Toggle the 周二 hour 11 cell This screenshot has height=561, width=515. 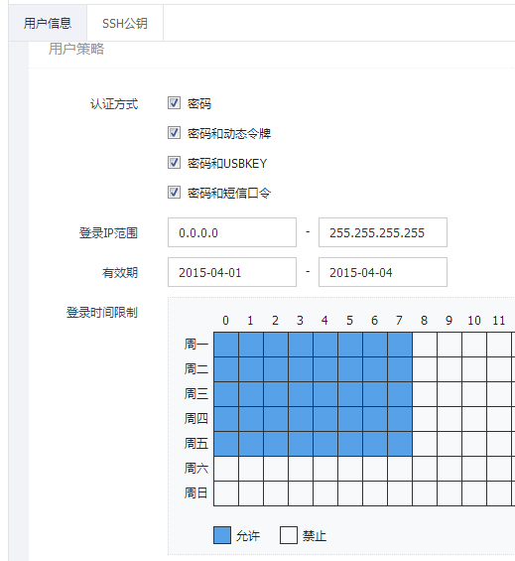499,369
